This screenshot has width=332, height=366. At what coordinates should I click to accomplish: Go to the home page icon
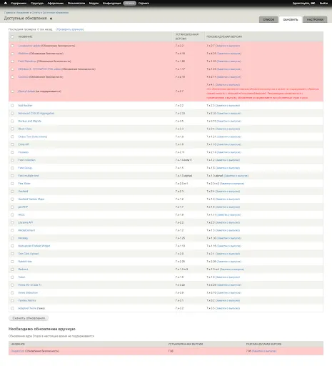[6, 3]
